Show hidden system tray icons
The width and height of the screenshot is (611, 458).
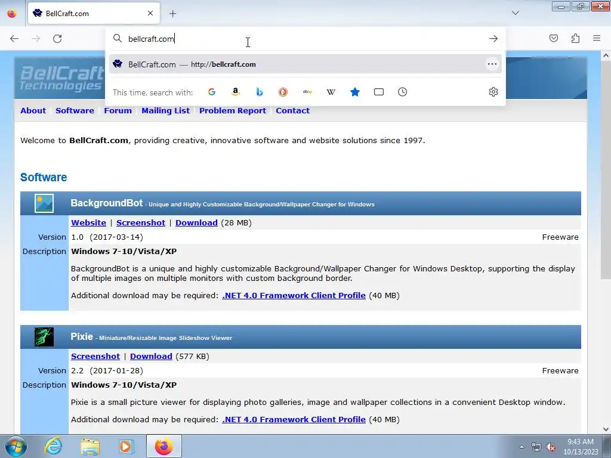click(x=521, y=447)
